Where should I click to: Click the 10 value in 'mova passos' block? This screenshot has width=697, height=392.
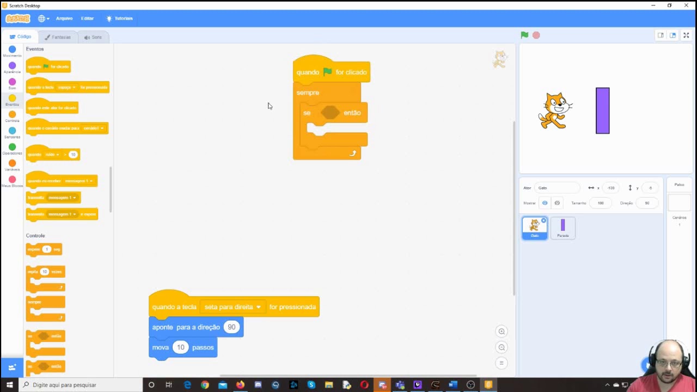[x=180, y=347]
